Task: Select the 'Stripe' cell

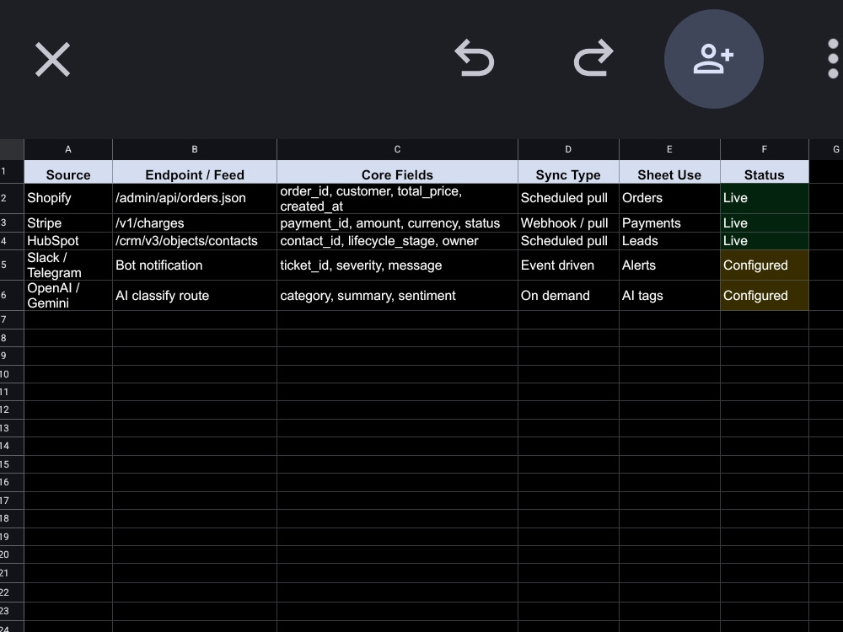Action: pyautogui.click(x=68, y=223)
